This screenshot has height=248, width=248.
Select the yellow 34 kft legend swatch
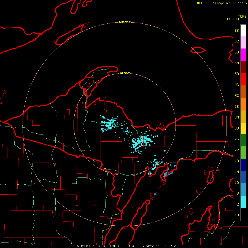click(x=243, y=128)
